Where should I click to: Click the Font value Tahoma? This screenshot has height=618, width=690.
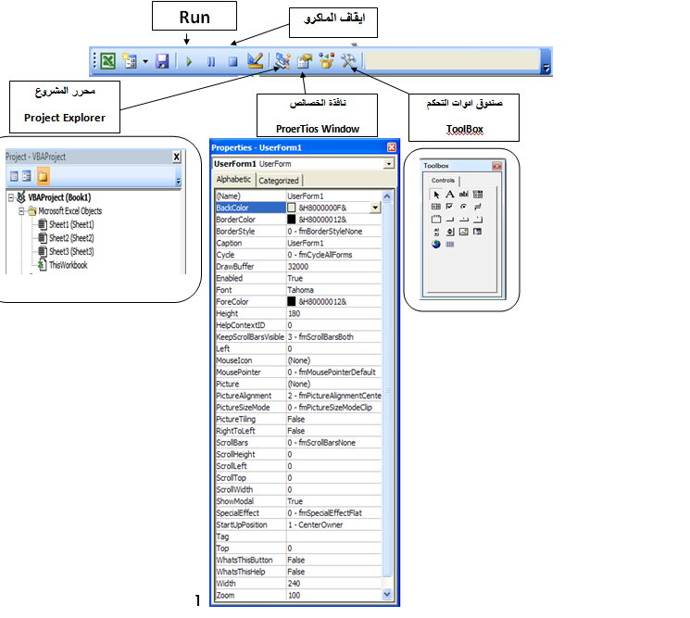pyautogui.click(x=301, y=290)
